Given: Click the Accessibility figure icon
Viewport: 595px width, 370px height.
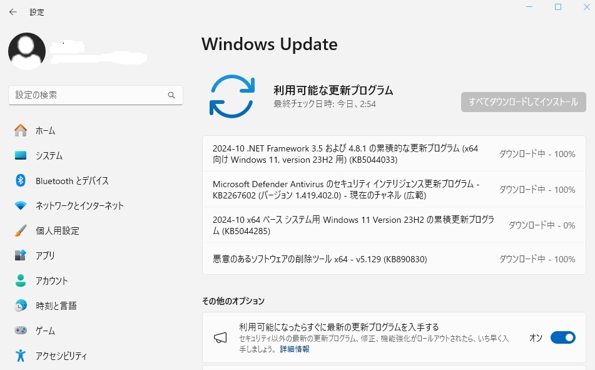Looking at the screenshot, I should point(21,356).
